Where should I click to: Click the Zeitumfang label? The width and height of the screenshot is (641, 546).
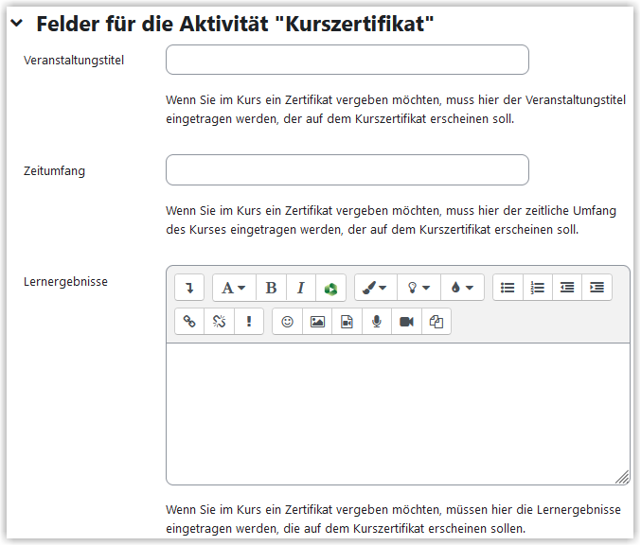pos(54,170)
